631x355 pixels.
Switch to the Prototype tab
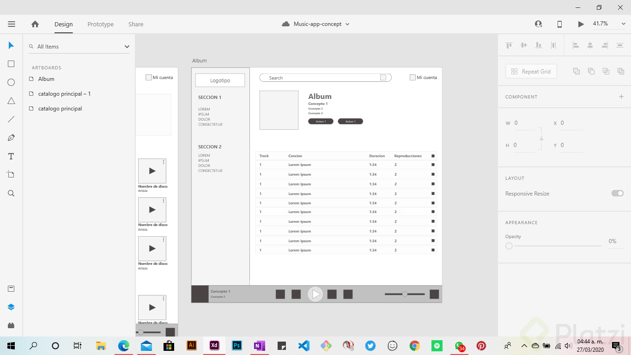point(101,24)
